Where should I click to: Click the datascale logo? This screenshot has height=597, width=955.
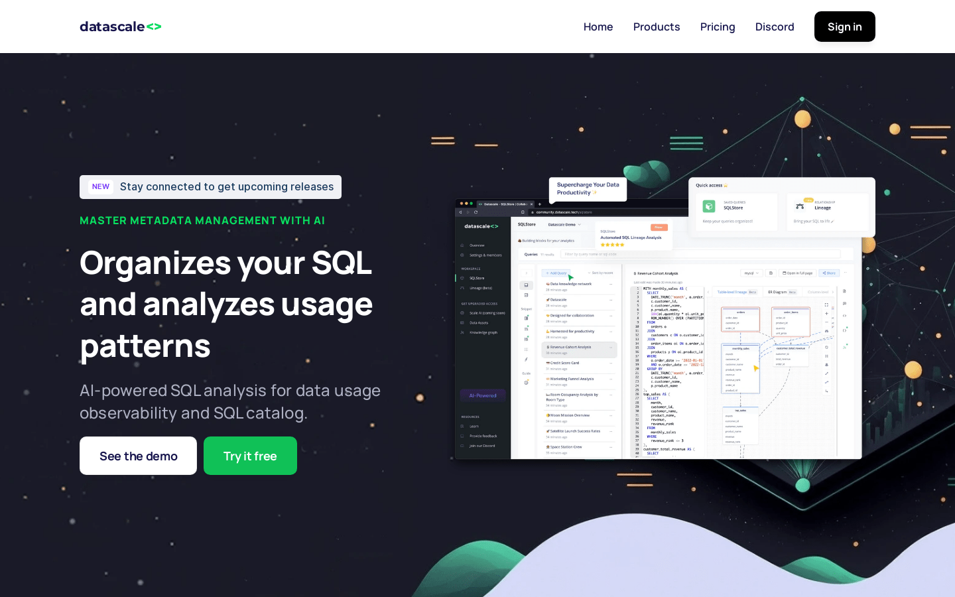pyautogui.click(x=121, y=27)
